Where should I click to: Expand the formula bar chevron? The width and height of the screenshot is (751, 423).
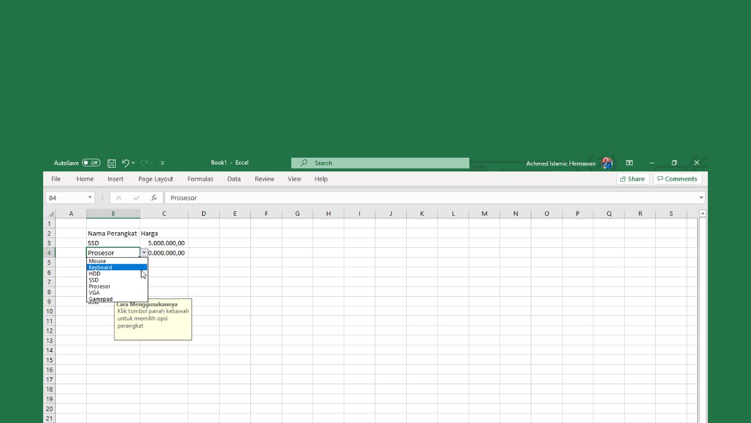click(x=701, y=198)
